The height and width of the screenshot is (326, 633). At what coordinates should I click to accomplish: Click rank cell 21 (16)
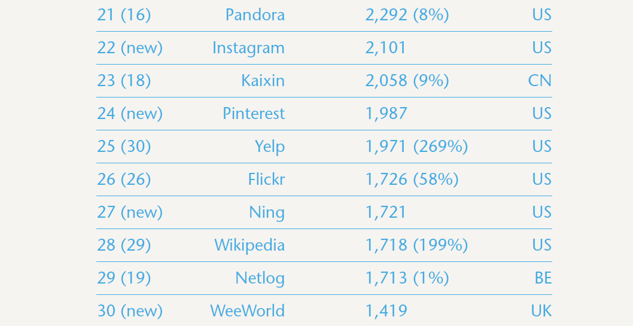[124, 15]
